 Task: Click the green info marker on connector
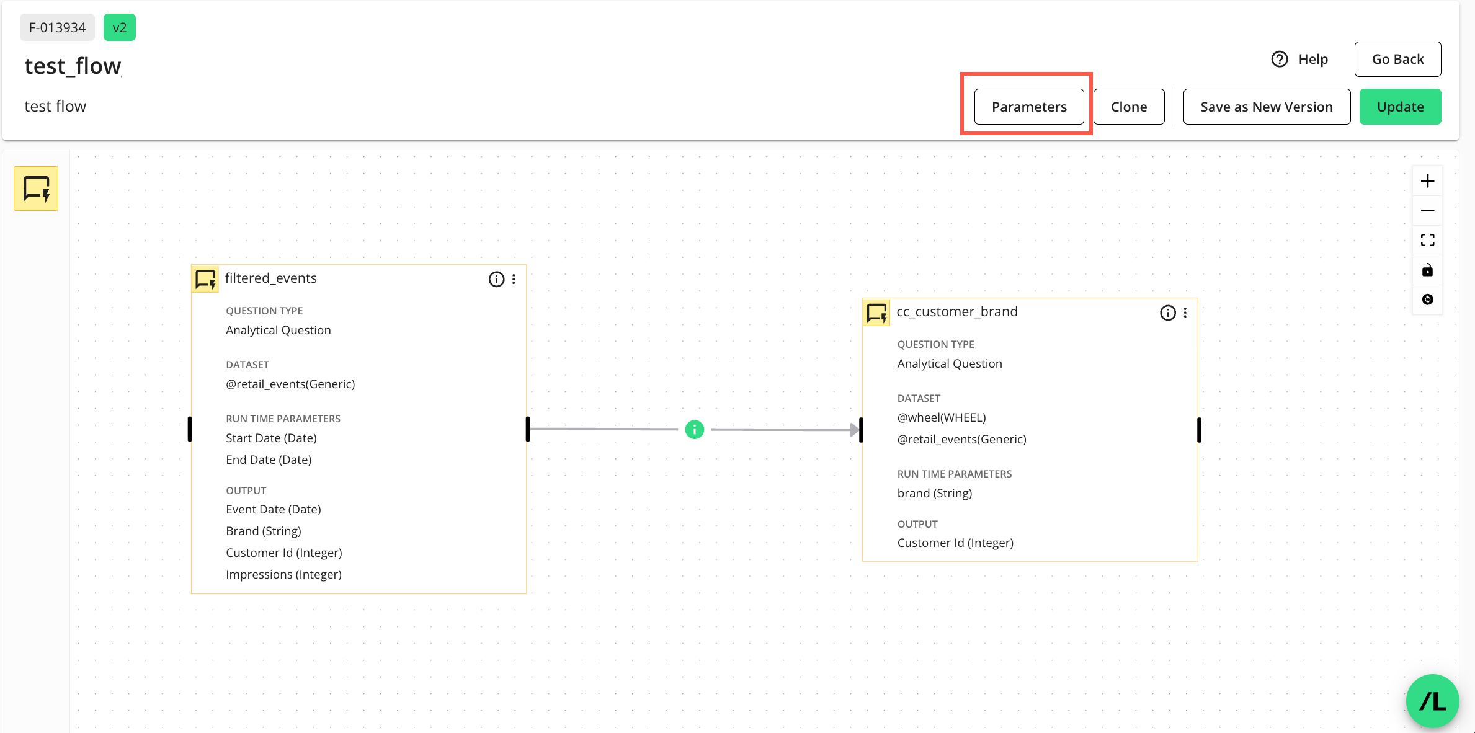click(x=694, y=429)
